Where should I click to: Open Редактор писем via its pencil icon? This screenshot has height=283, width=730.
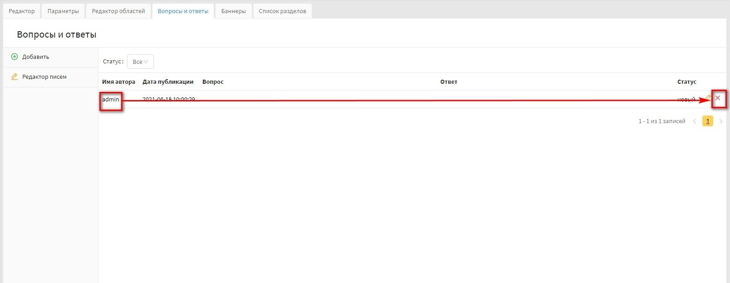pyautogui.click(x=15, y=77)
